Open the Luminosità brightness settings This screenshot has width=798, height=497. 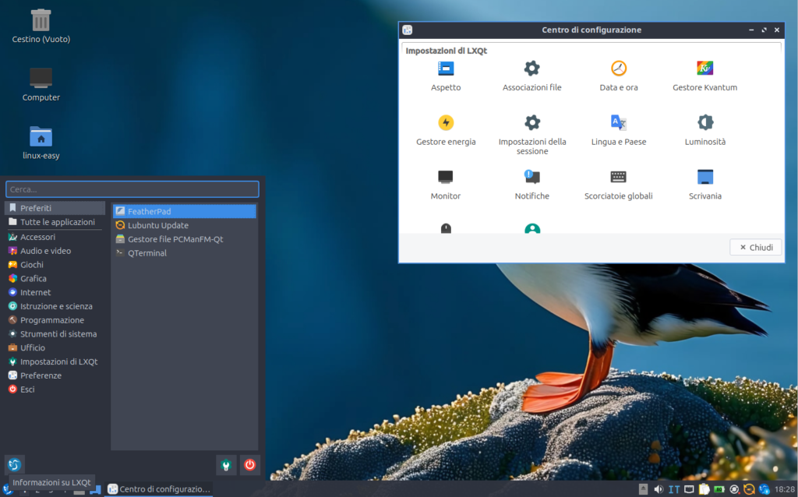(x=704, y=122)
